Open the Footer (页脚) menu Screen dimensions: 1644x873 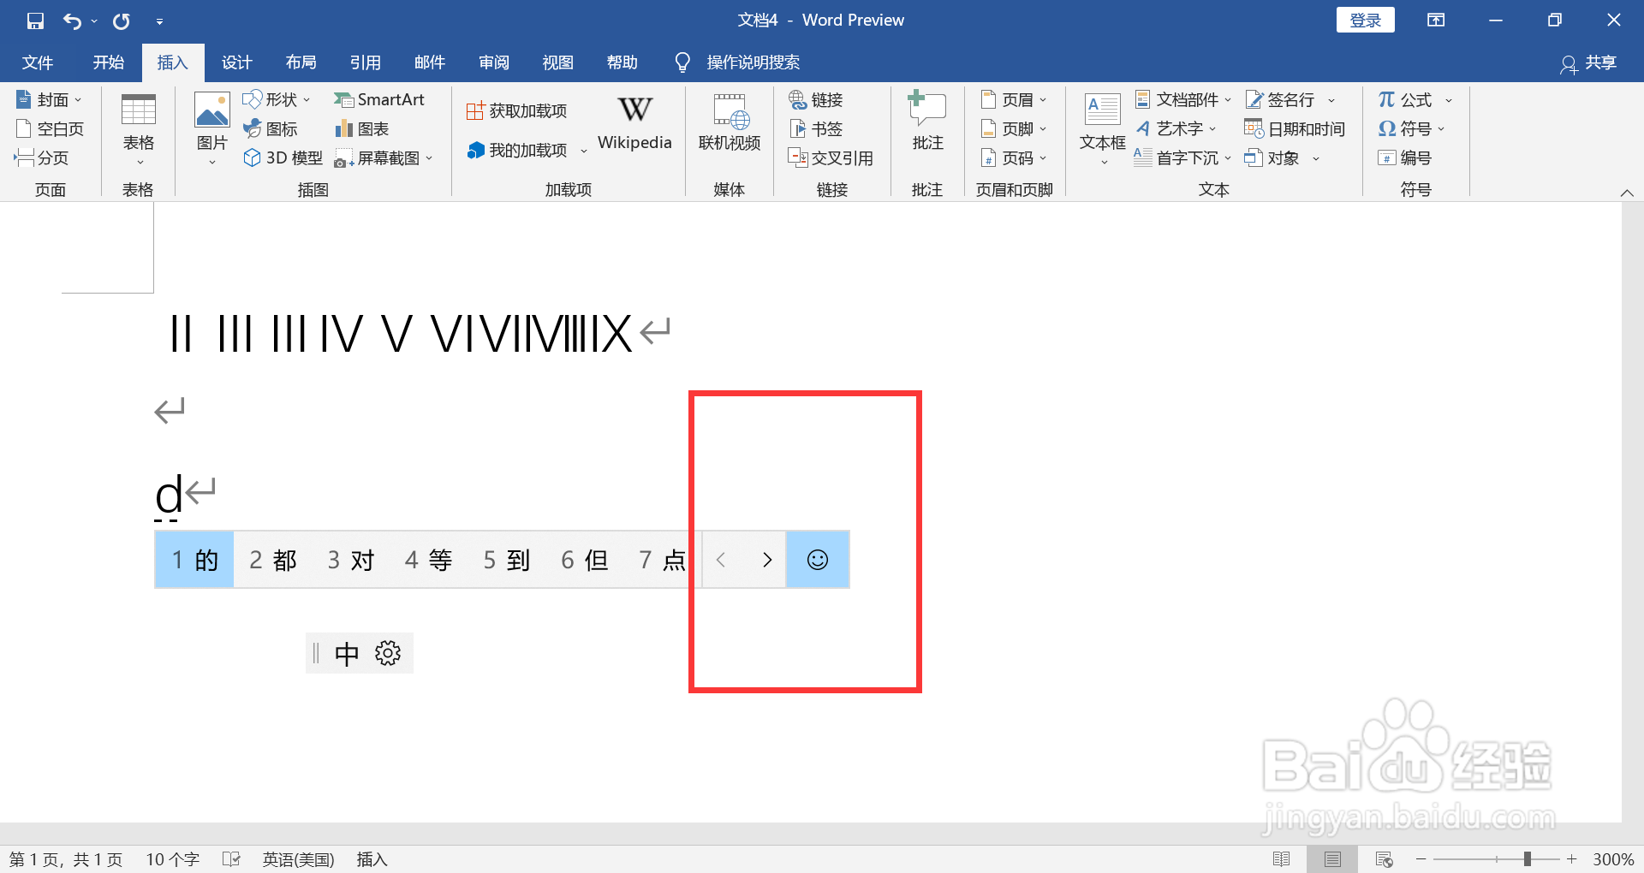[1014, 128]
